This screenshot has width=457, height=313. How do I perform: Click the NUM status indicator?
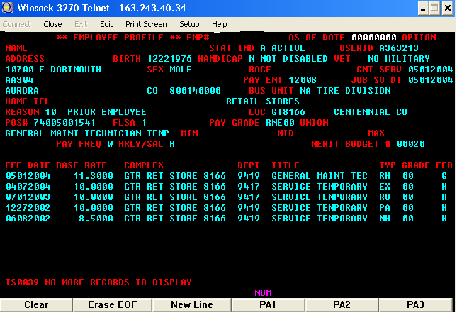tap(262, 292)
